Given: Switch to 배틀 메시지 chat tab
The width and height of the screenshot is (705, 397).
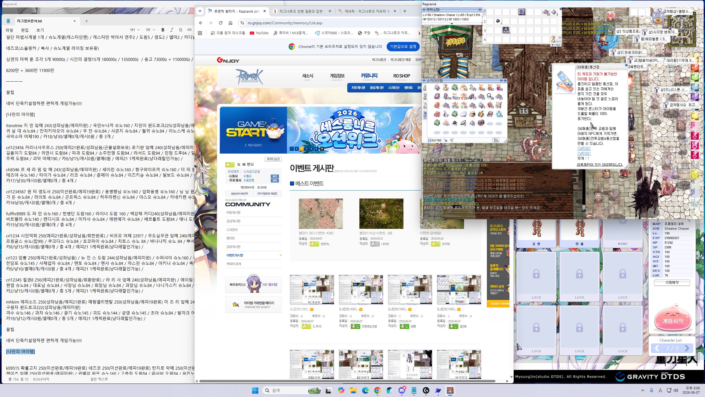Looking at the screenshot, I should tap(452, 160).
